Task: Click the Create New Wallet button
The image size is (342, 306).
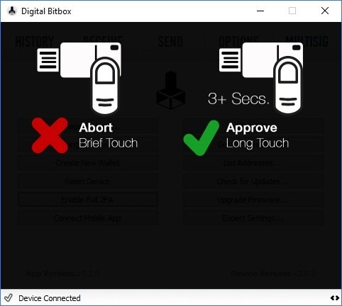Action: [88, 163]
